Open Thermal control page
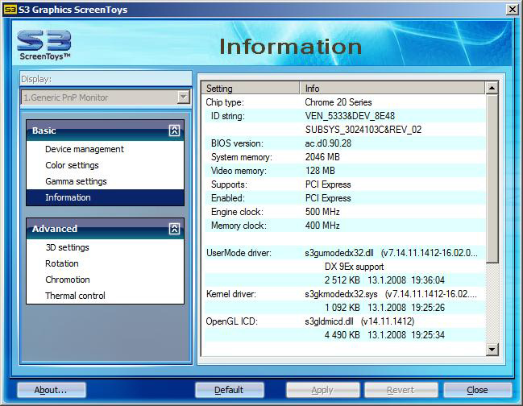This screenshot has width=523, height=406. [x=75, y=296]
